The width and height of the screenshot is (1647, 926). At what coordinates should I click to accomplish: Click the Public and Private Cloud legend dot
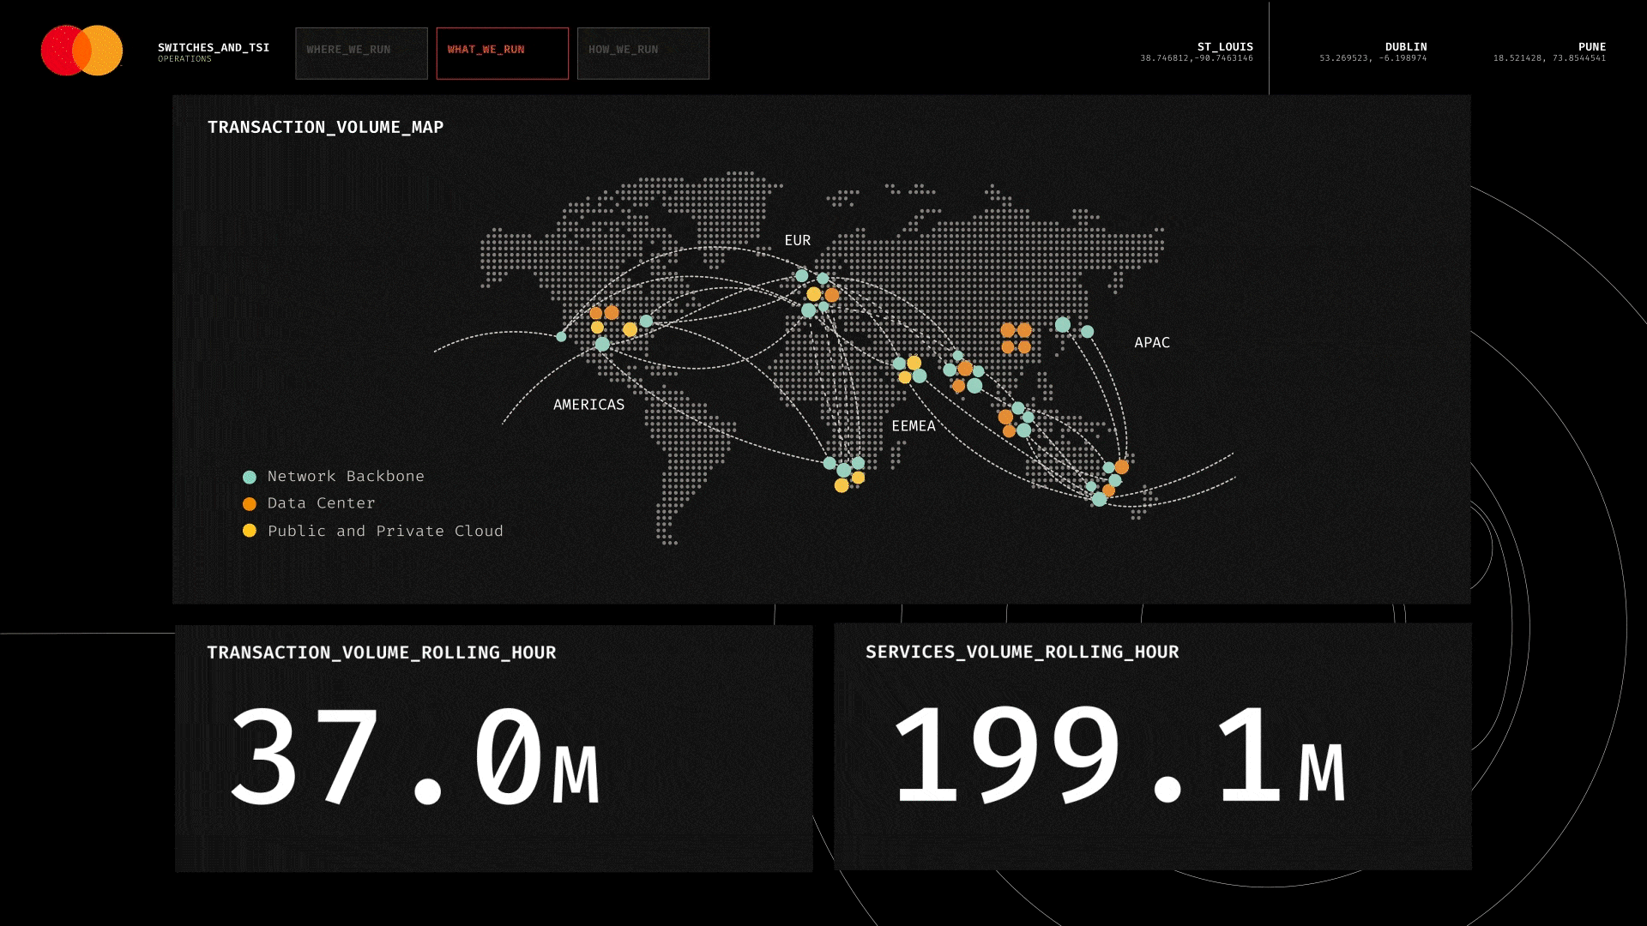[250, 531]
